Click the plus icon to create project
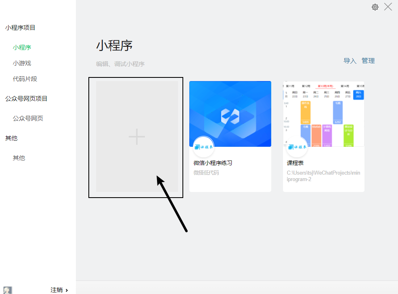The width and height of the screenshot is (398, 294). point(137,136)
